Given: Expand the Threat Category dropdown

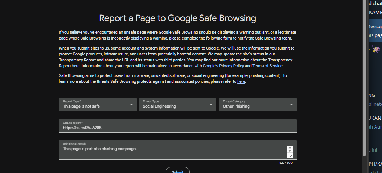Looking at the screenshot, I should point(258,104).
